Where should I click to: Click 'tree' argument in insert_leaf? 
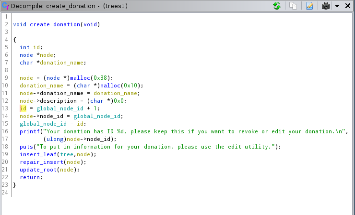point(67,155)
